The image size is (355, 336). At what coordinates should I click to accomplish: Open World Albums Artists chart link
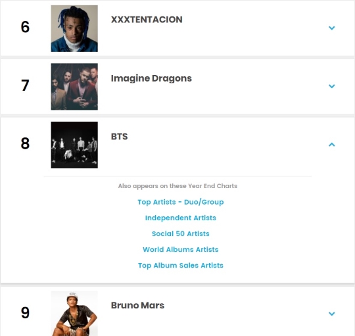click(181, 249)
